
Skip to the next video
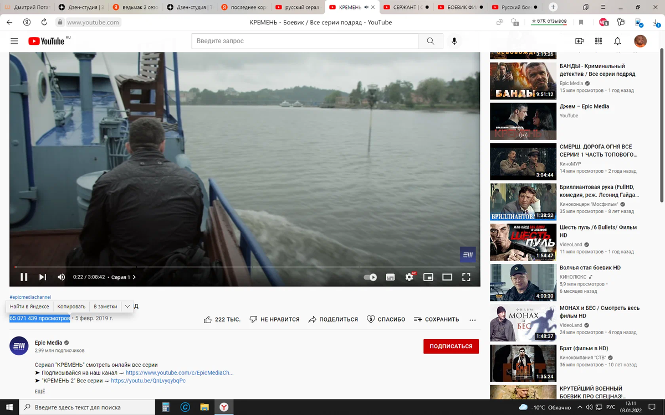43,277
